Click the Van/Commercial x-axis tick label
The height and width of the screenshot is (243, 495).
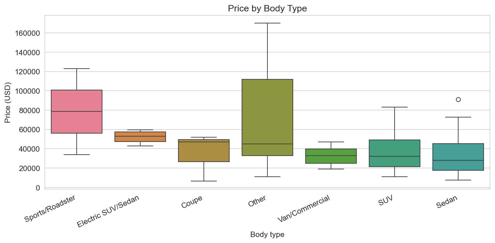[x=304, y=208]
